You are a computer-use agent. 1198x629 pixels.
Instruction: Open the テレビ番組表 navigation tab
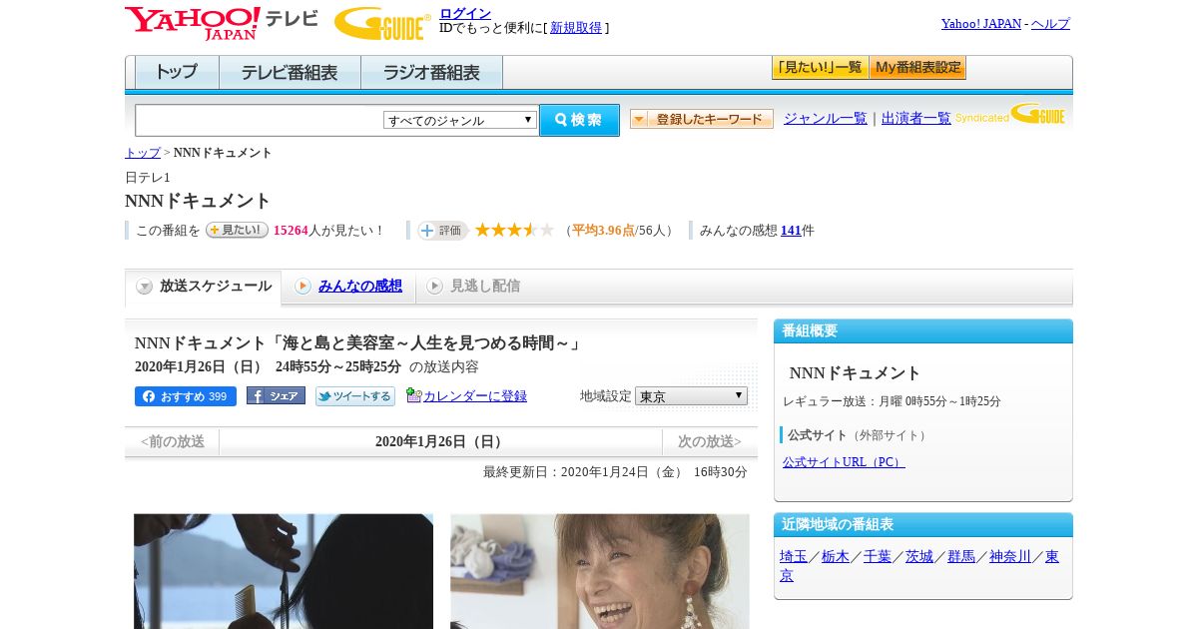tap(290, 73)
